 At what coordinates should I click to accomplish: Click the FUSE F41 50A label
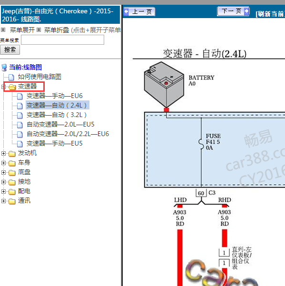click(x=213, y=142)
